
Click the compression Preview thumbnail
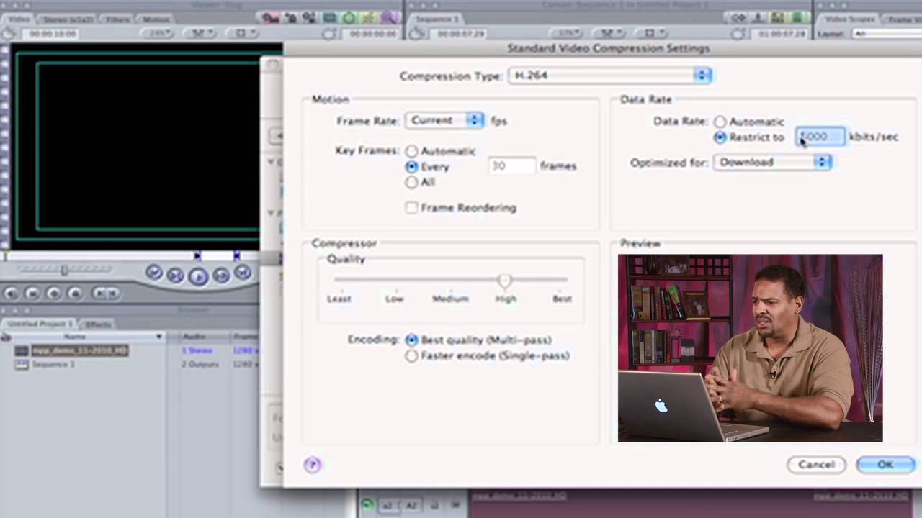point(750,348)
